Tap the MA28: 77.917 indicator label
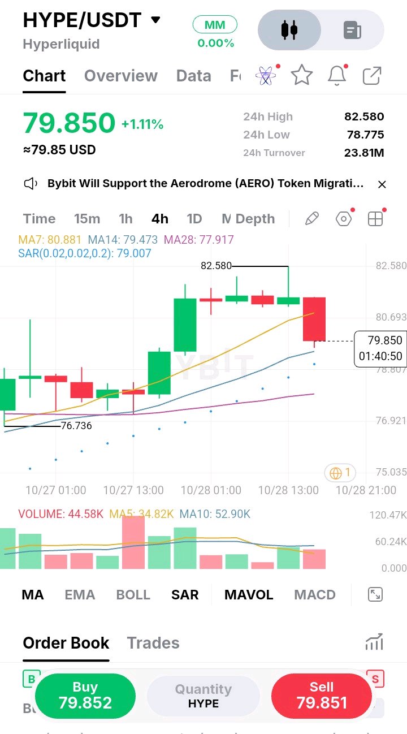 click(x=198, y=240)
